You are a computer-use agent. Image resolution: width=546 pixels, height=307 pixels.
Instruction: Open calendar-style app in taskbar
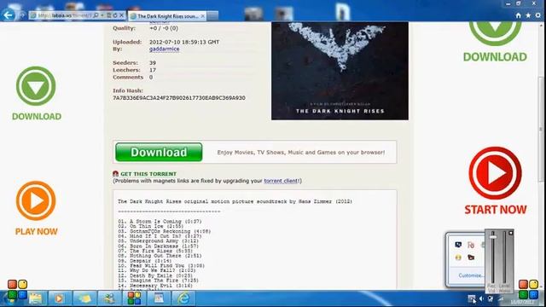[x=159, y=298]
